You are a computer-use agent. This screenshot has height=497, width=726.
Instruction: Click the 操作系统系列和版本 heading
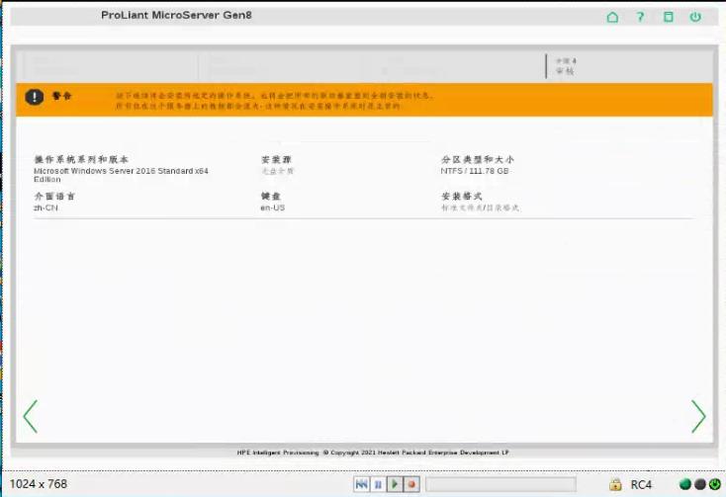pos(81,159)
